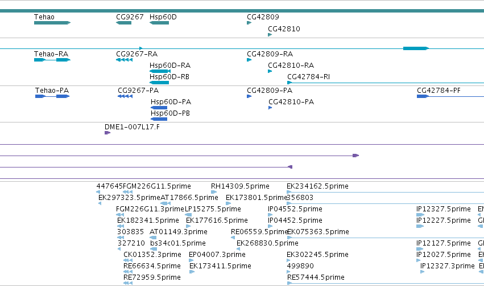Select the EK173411.5prime EST label
484x286 pixels.
click(x=221, y=267)
